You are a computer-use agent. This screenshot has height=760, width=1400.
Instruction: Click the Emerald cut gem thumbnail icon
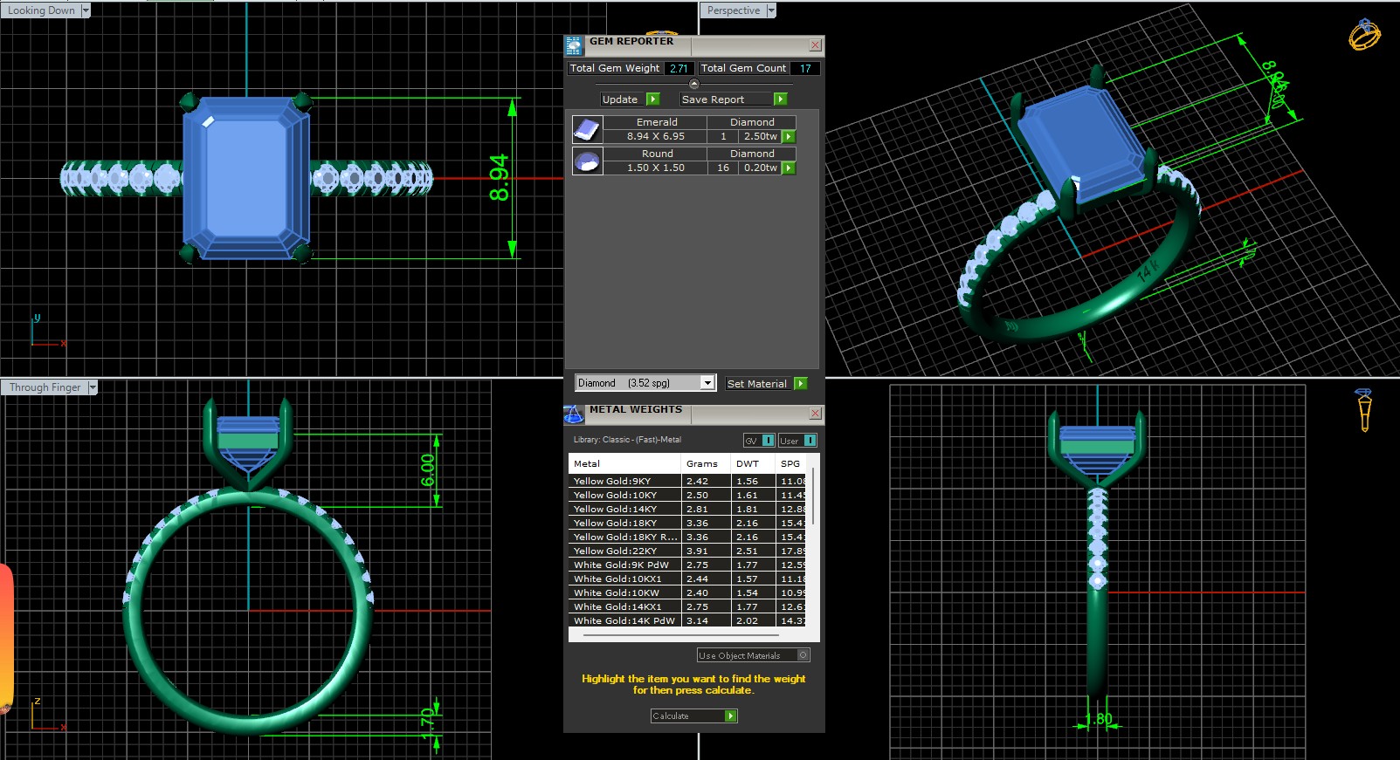pos(587,130)
